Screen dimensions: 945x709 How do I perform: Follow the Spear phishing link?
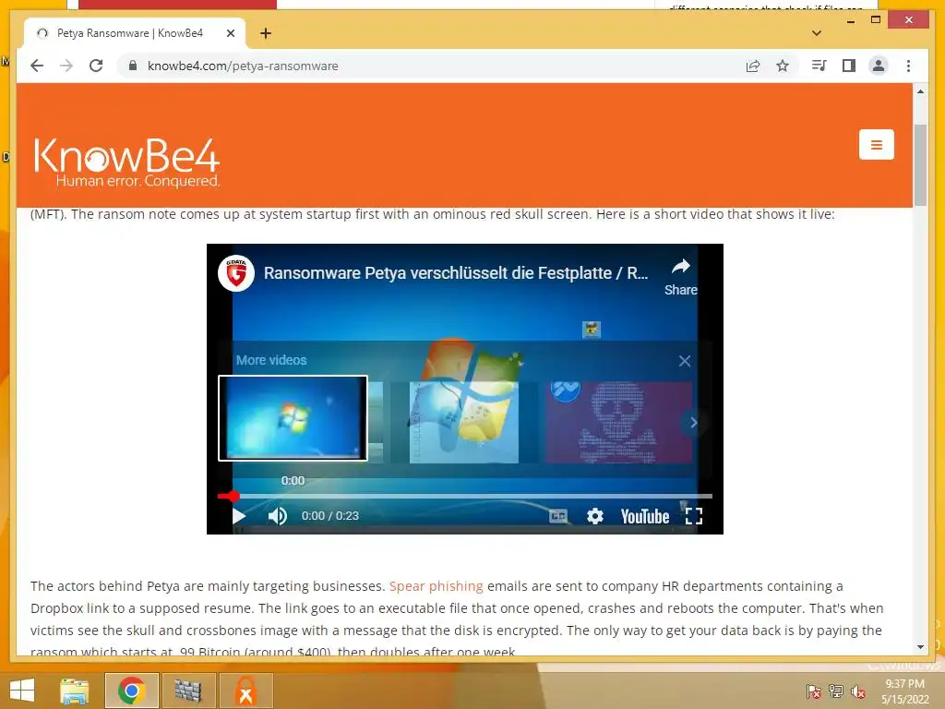436,586
